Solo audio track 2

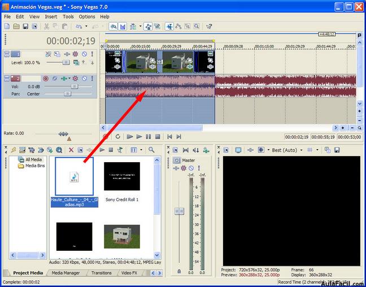92,78
